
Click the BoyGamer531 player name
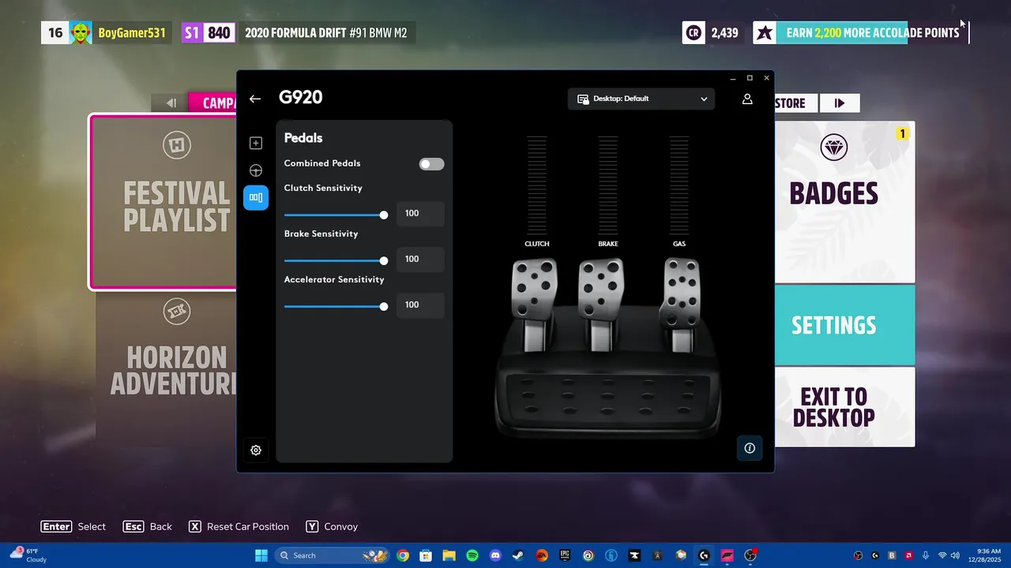click(132, 33)
